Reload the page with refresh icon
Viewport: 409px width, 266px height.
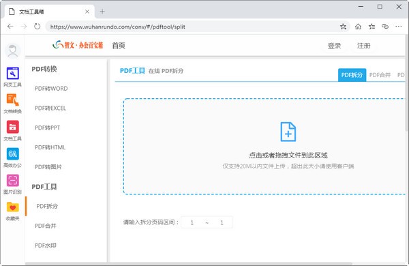(37, 27)
